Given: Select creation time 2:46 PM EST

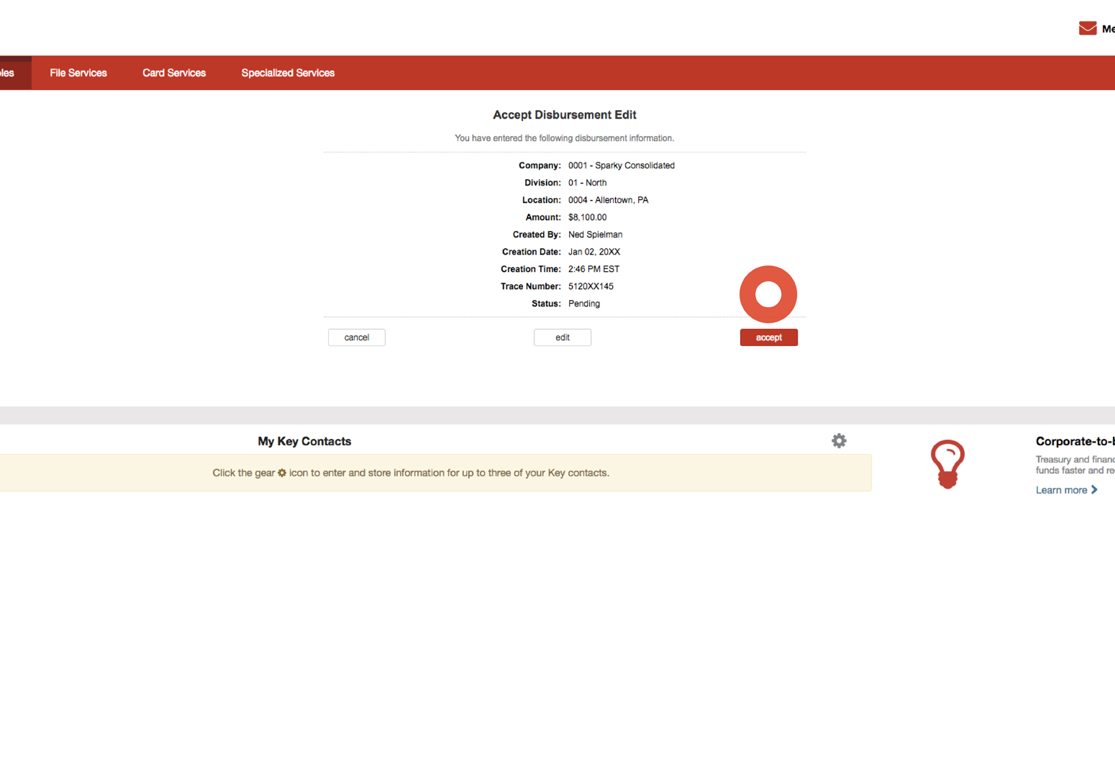Looking at the screenshot, I should pyautogui.click(x=594, y=269).
